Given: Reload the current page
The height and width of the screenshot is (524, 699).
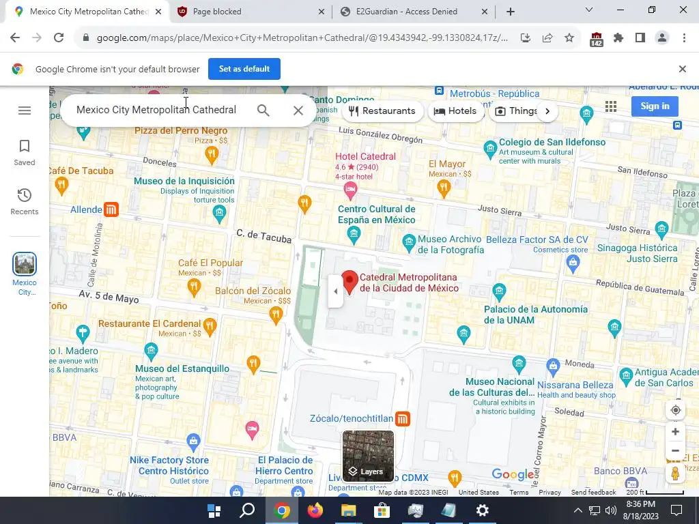Looking at the screenshot, I should 59,38.
